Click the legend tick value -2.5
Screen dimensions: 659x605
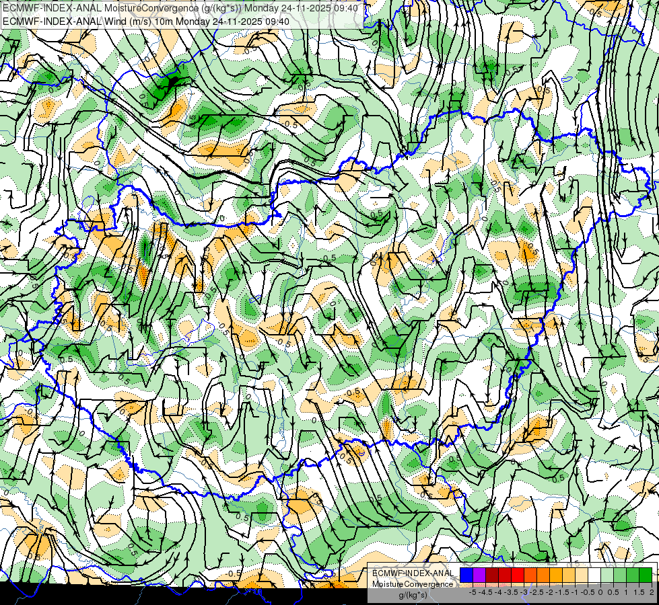coord(536,592)
